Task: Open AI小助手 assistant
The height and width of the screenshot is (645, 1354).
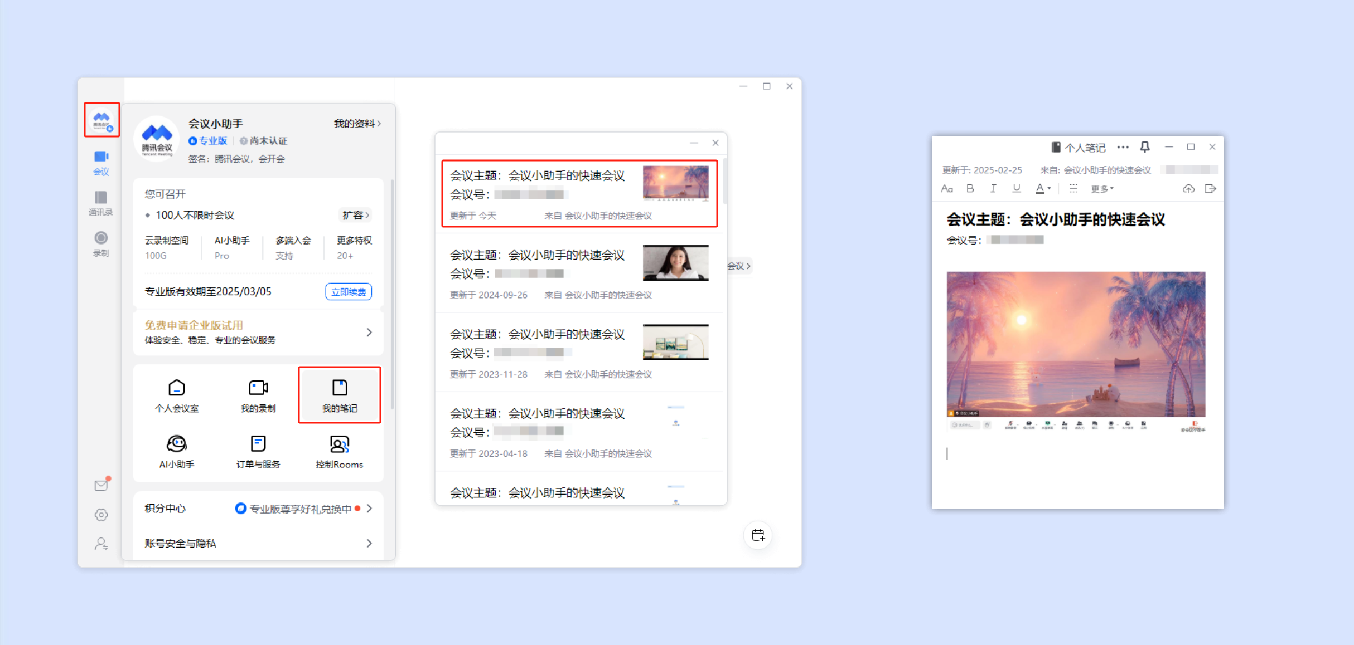Action: 177,452
